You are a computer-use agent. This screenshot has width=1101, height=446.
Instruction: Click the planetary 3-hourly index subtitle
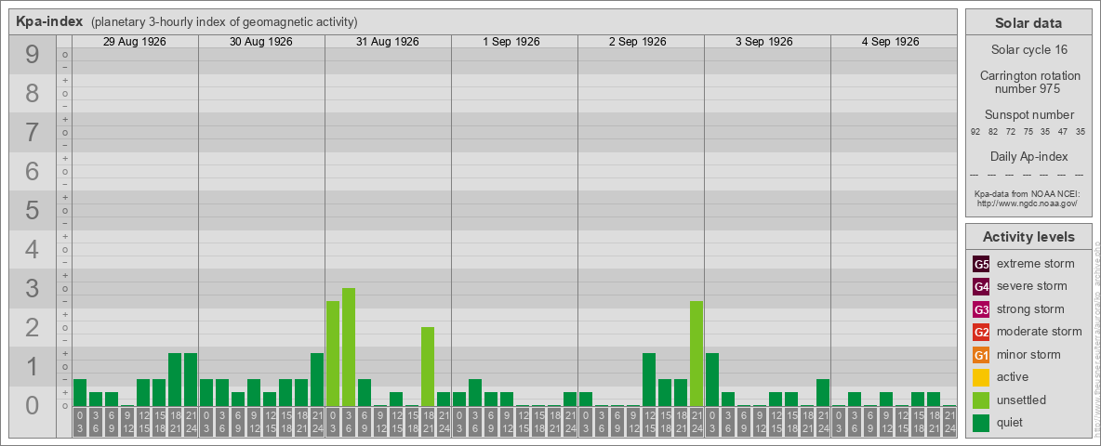(x=224, y=22)
